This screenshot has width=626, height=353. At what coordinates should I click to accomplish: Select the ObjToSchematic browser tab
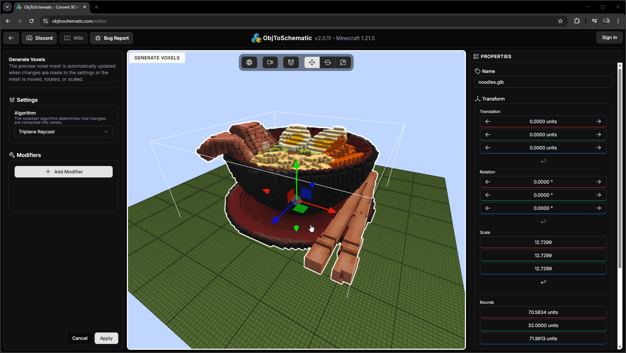click(52, 7)
